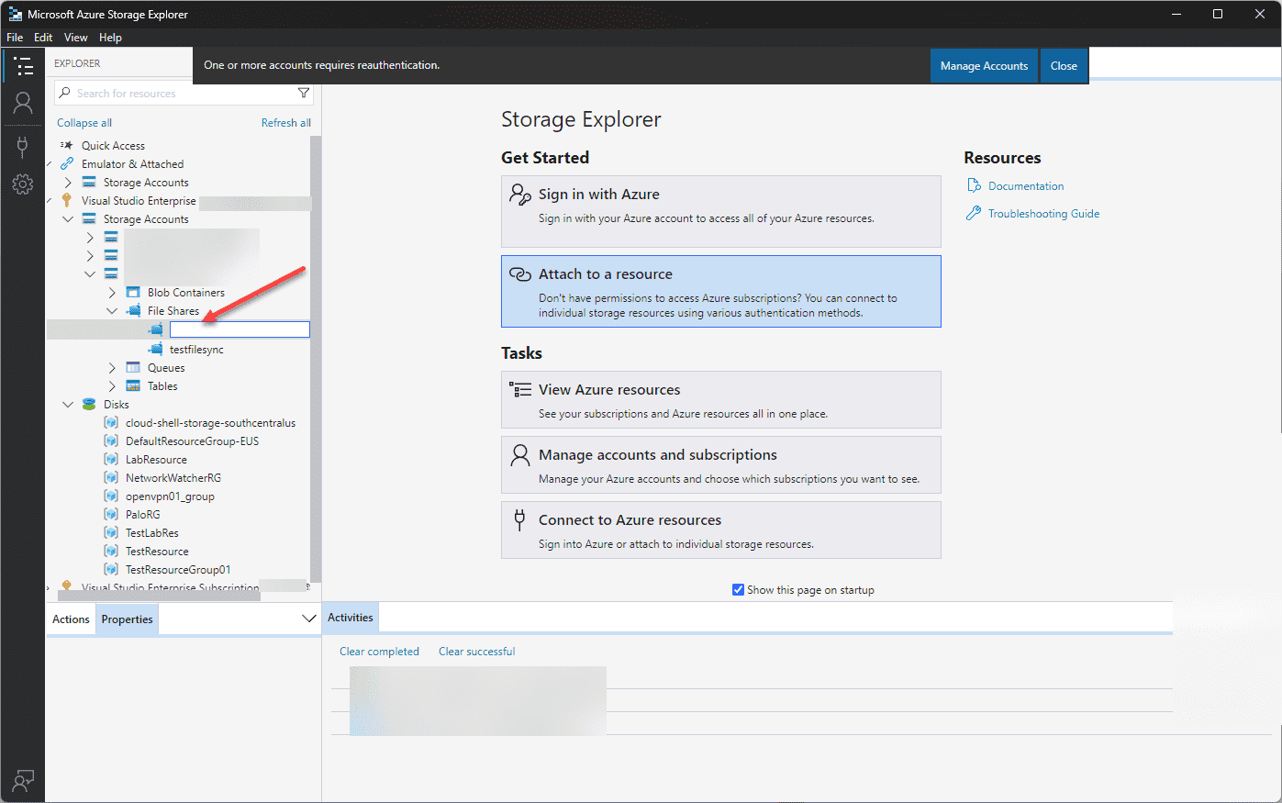Click the cloud-shell-storage-southcentralus resource group icon
Image resolution: width=1282 pixels, height=803 pixels.
click(111, 422)
